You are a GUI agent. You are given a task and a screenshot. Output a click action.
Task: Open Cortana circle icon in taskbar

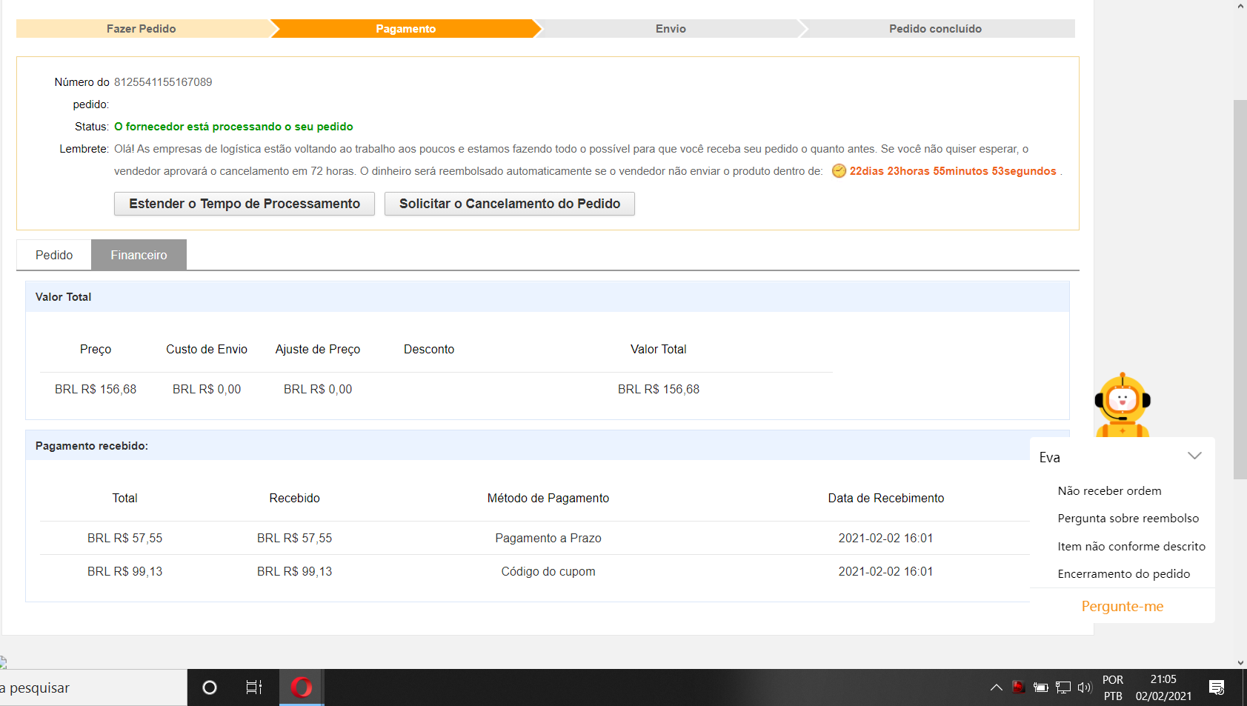210,687
